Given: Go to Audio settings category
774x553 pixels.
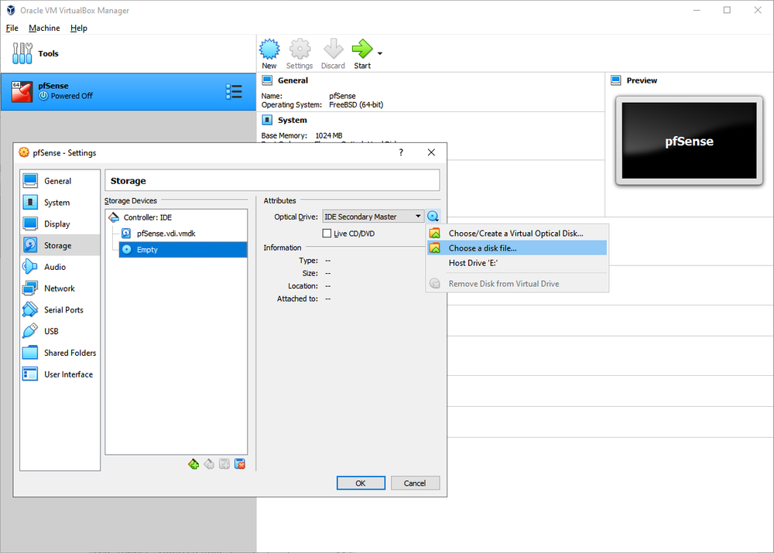Looking at the screenshot, I should [60, 267].
